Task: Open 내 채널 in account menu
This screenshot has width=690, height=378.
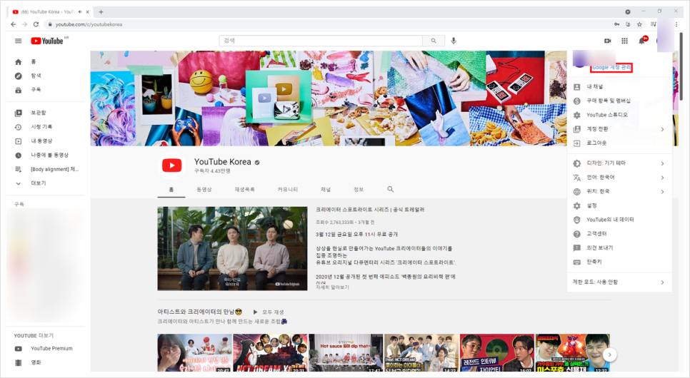Action: point(619,87)
